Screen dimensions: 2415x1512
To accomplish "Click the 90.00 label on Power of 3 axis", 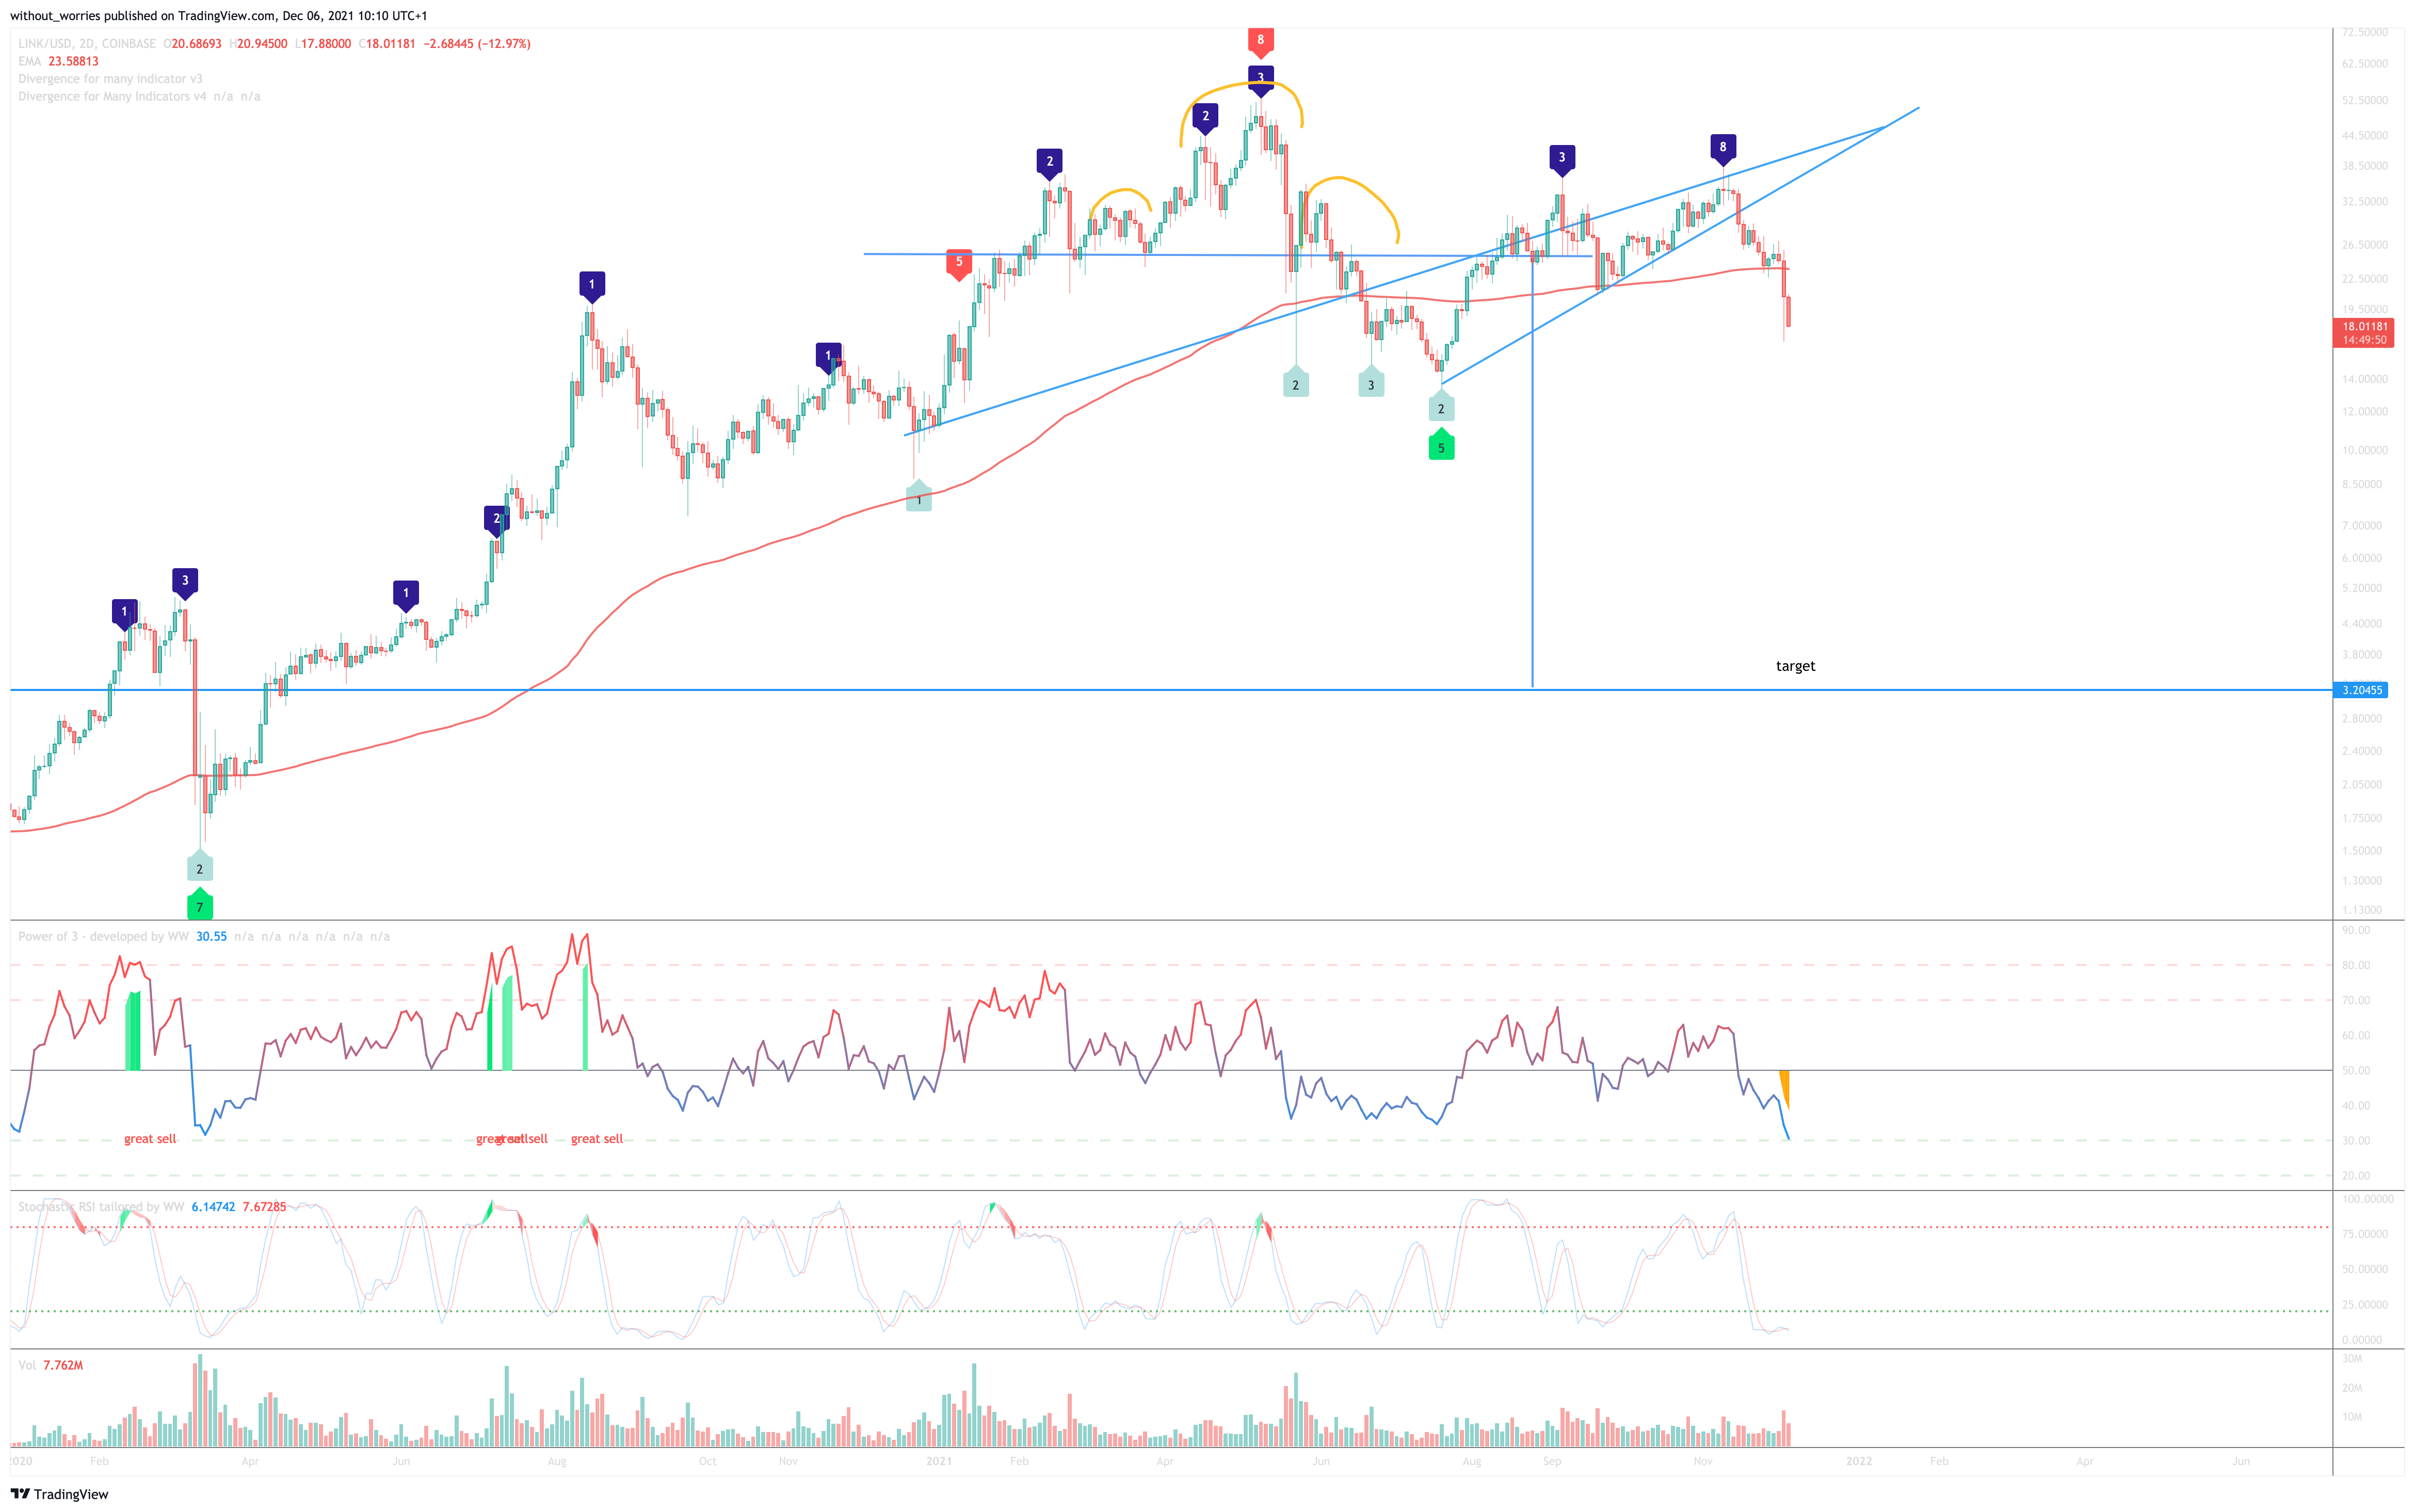I will coord(2356,930).
